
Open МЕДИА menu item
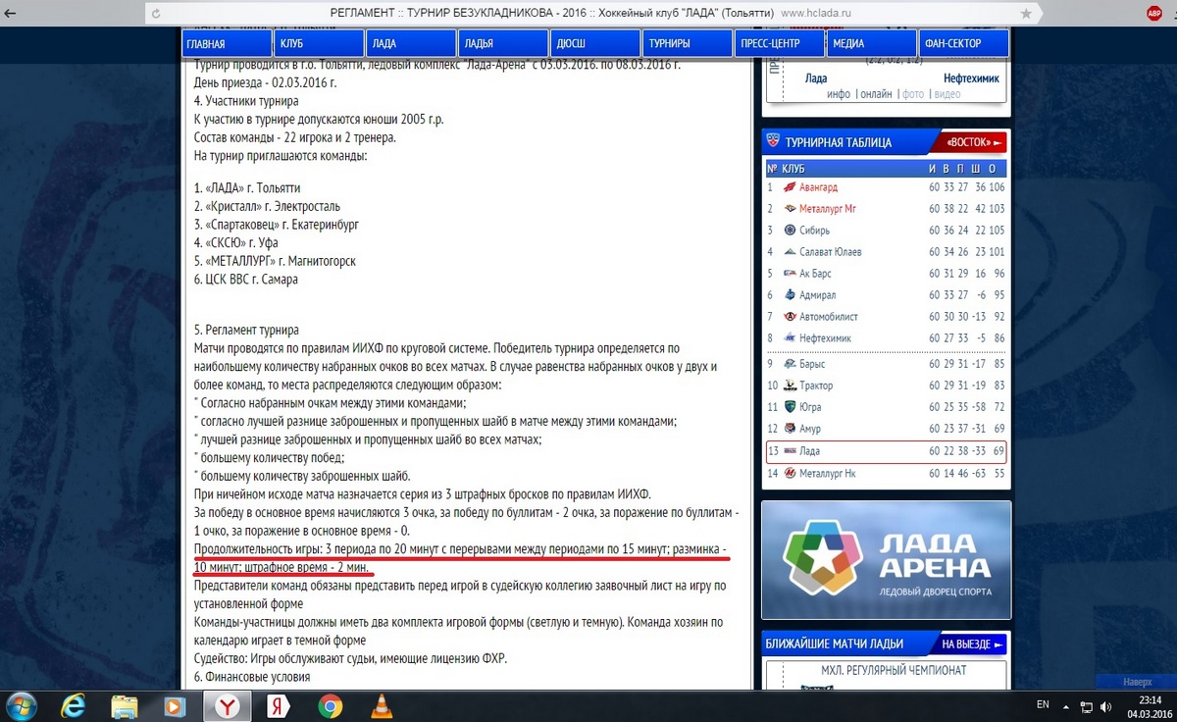click(872, 43)
